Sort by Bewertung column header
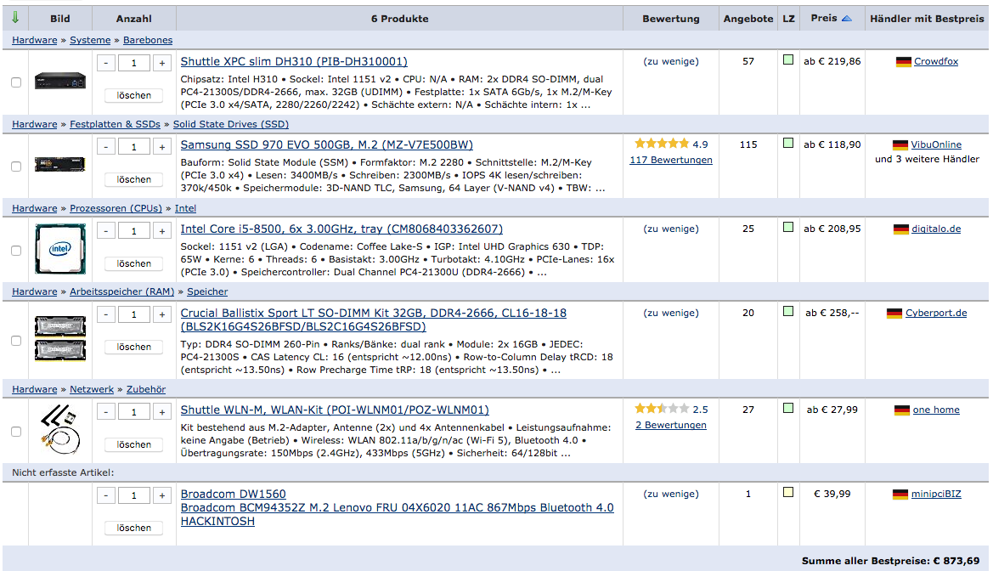Image resolution: width=993 pixels, height=571 pixels. (x=671, y=19)
